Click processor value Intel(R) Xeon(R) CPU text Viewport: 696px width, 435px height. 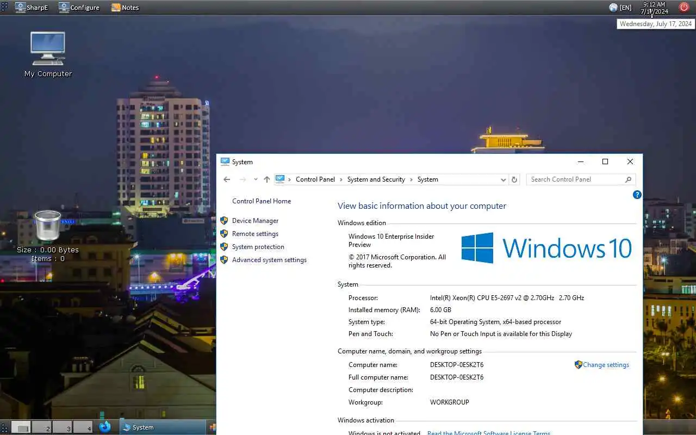coord(507,298)
